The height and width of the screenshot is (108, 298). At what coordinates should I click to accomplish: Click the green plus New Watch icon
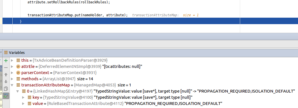6,61
